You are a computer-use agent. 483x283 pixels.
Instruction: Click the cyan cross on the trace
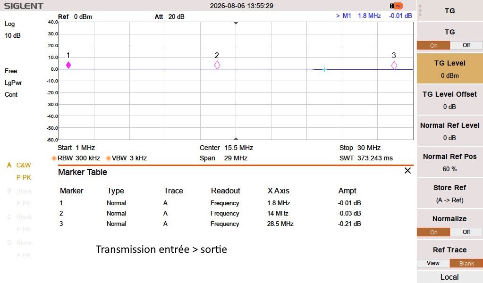pos(324,69)
